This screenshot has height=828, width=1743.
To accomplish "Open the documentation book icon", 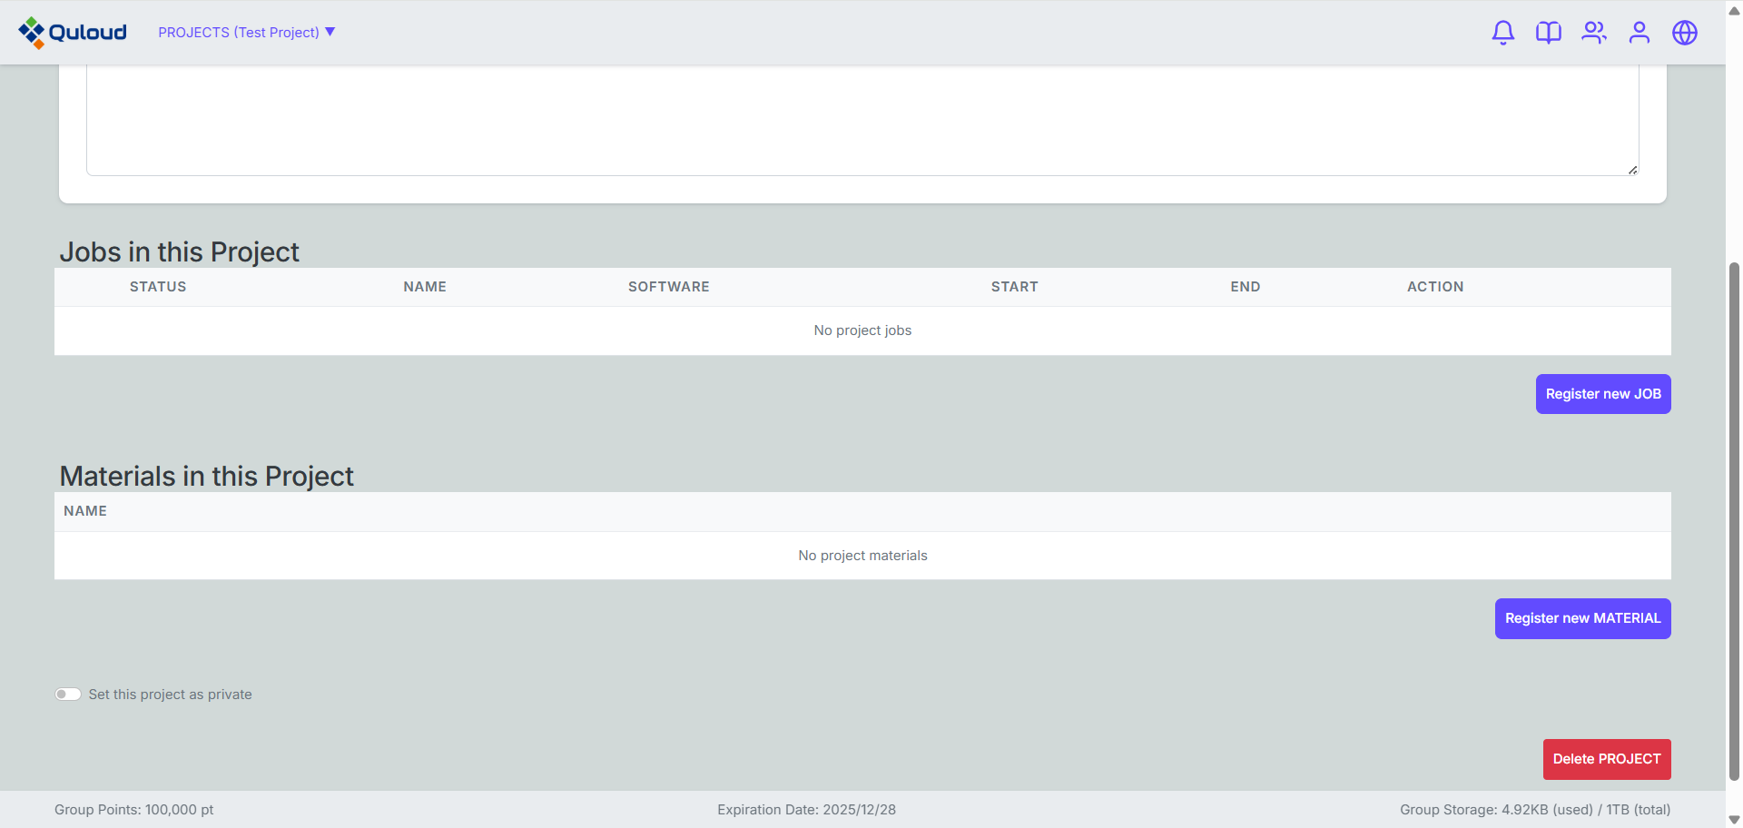I will (x=1548, y=33).
